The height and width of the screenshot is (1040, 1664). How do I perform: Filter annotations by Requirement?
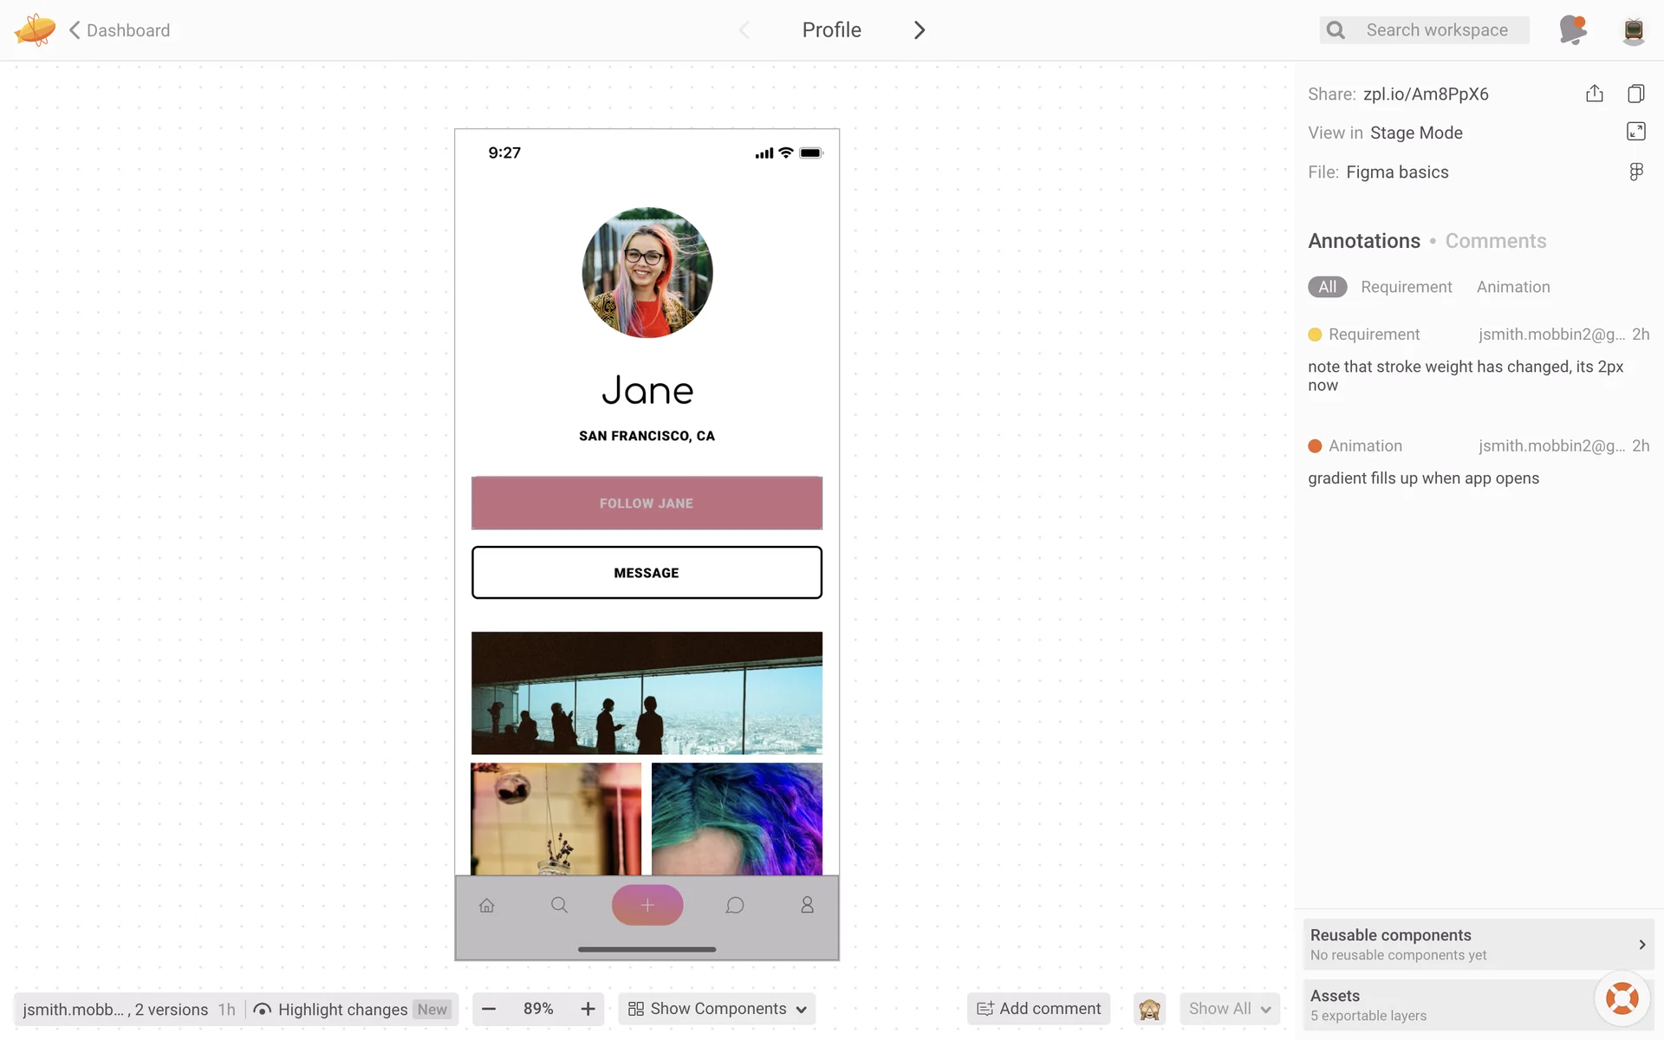pos(1406,287)
